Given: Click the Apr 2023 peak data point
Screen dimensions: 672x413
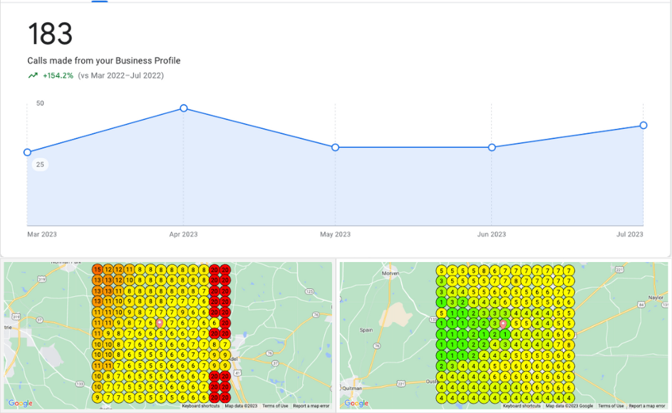Looking at the screenshot, I should point(184,108).
